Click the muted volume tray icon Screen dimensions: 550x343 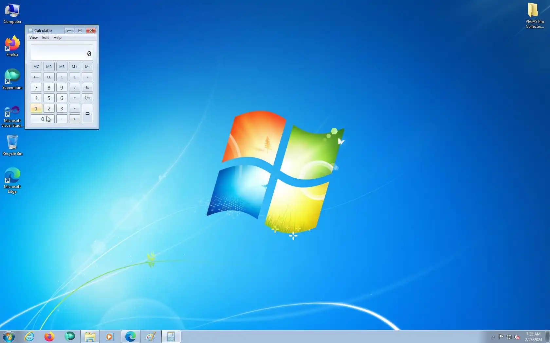[517, 337]
